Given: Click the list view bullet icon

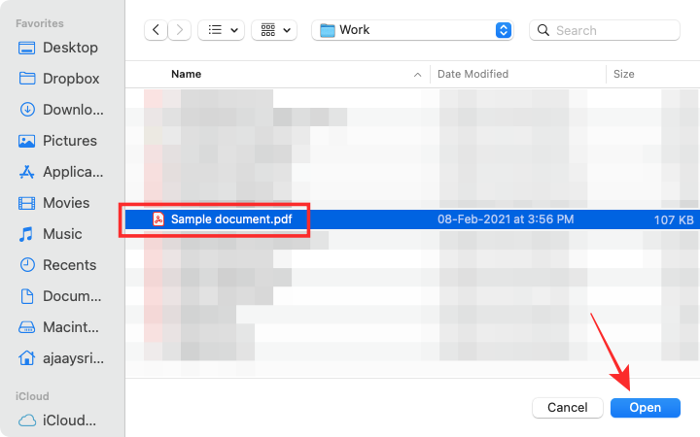Looking at the screenshot, I should (x=215, y=30).
